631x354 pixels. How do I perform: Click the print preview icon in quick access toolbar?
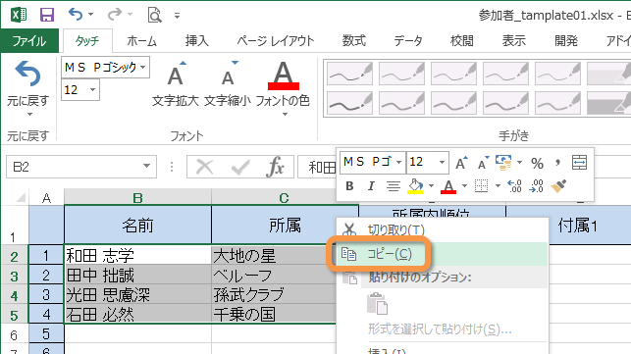click(x=154, y=16)
